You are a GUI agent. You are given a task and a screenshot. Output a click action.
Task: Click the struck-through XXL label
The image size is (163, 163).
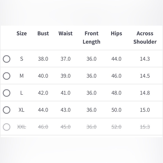(x=22, y=127)
